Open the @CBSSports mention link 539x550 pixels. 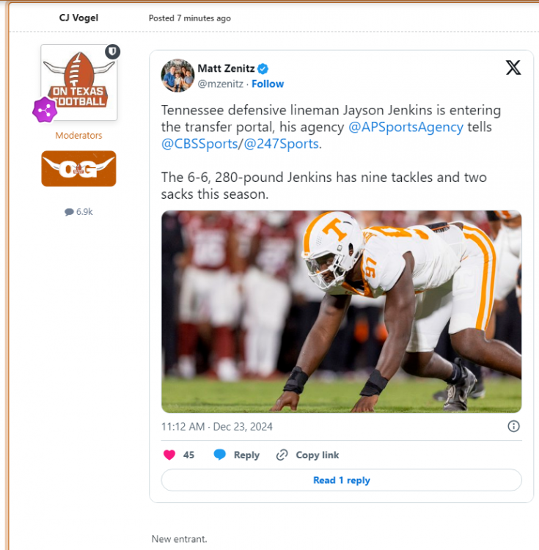coord(198,144)
